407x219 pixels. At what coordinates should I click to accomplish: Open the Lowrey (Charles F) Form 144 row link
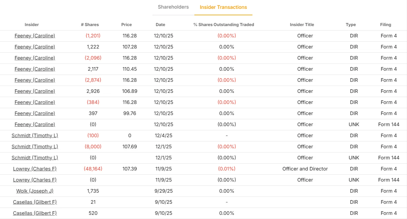point(34,180)
